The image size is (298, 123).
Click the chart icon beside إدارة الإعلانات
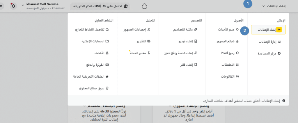point(279,42)
